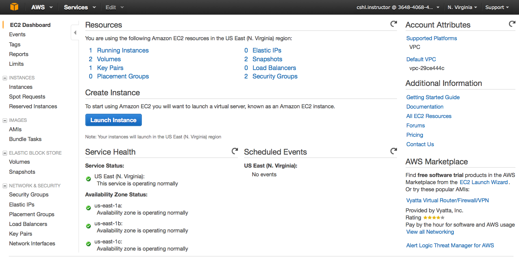Open the Placement Groups resource link
Viewport: 519px width, 259px height.
[123, 76]
